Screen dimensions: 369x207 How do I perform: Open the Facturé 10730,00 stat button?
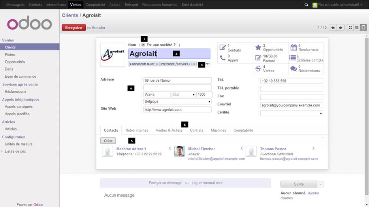271,58
